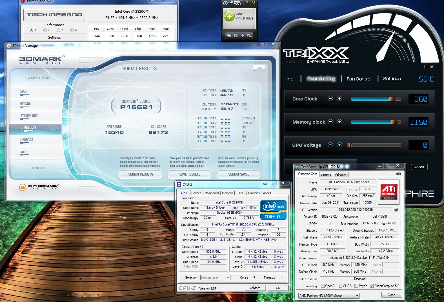
Task: Increase GPU Voltage with the plus icon
Action: pyautogui.click(x=339, y=145)
